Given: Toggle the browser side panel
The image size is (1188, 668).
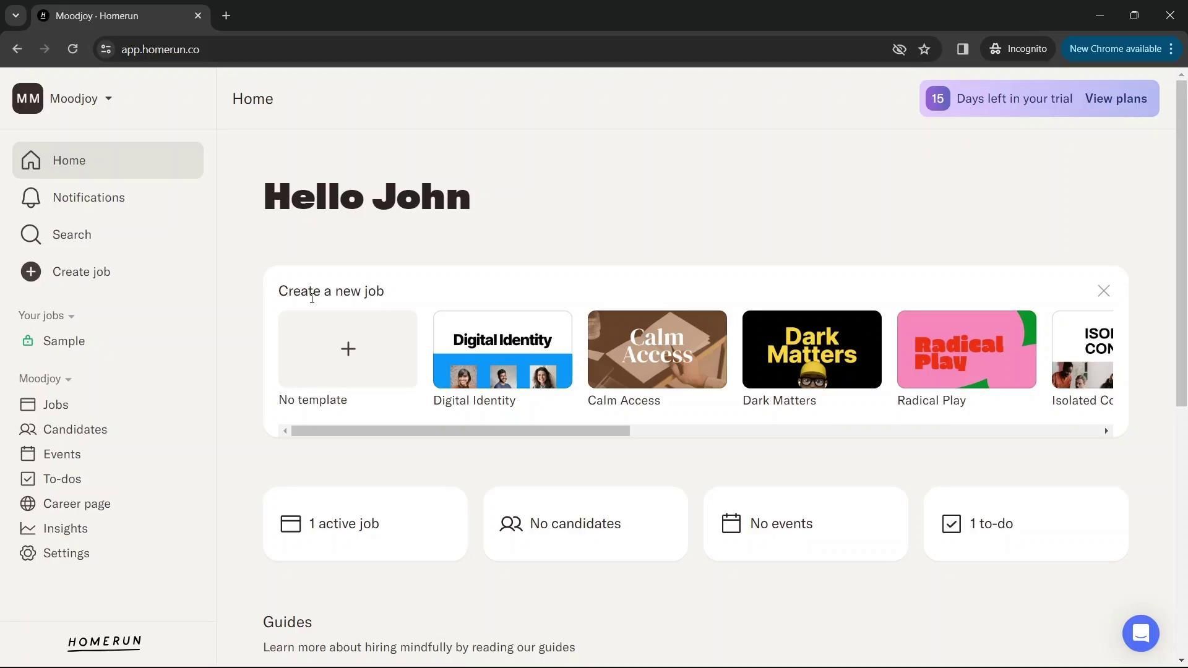Looking at the screenshot, I should (x=962, y=49).
